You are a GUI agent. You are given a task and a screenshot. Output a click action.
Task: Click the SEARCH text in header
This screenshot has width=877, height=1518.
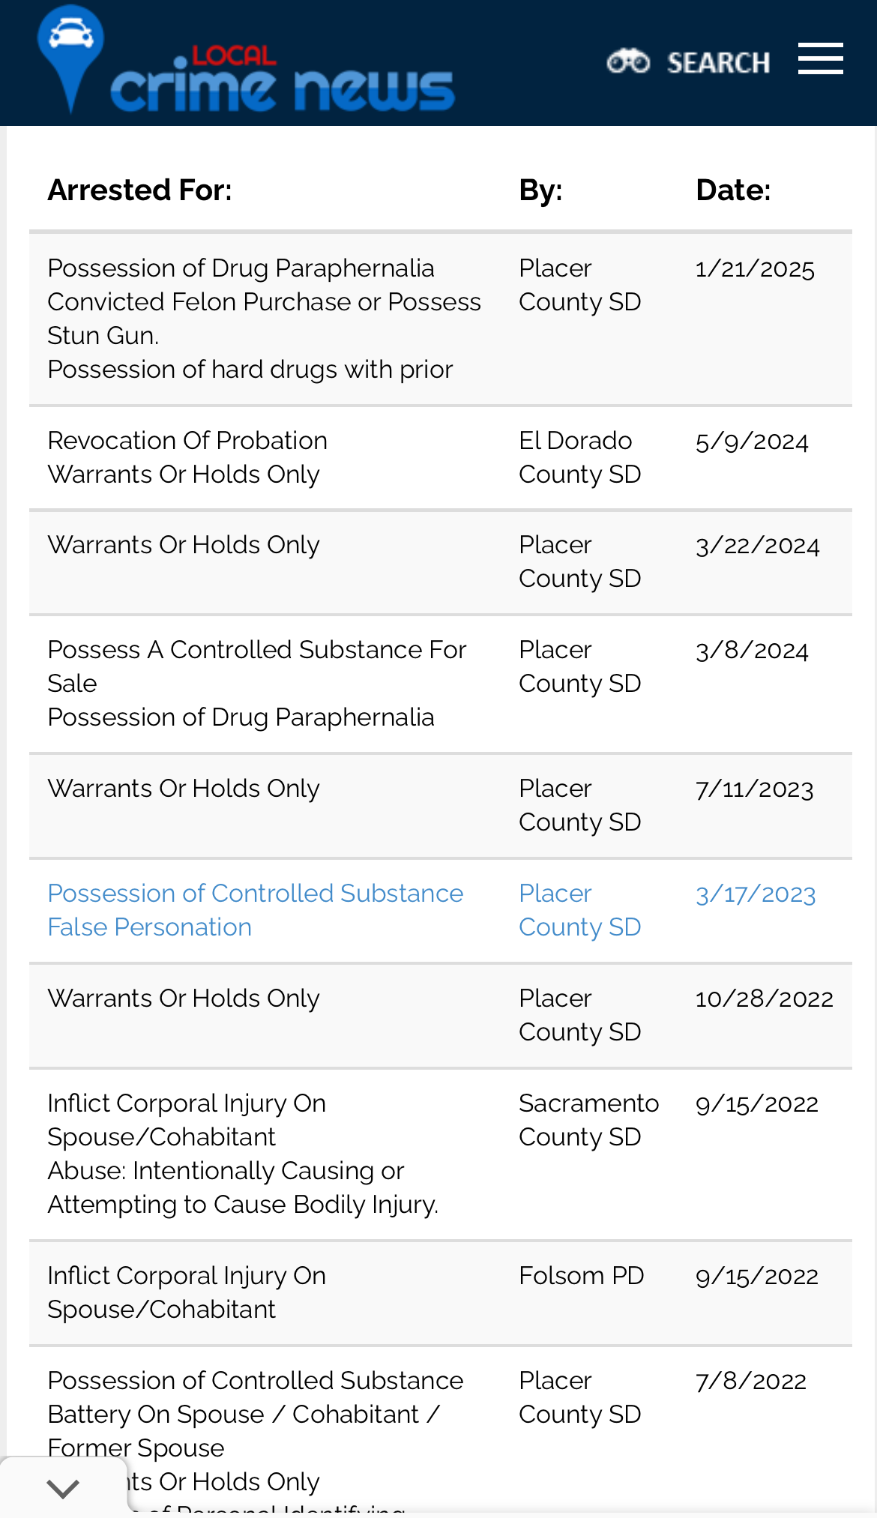coord(718,63)
